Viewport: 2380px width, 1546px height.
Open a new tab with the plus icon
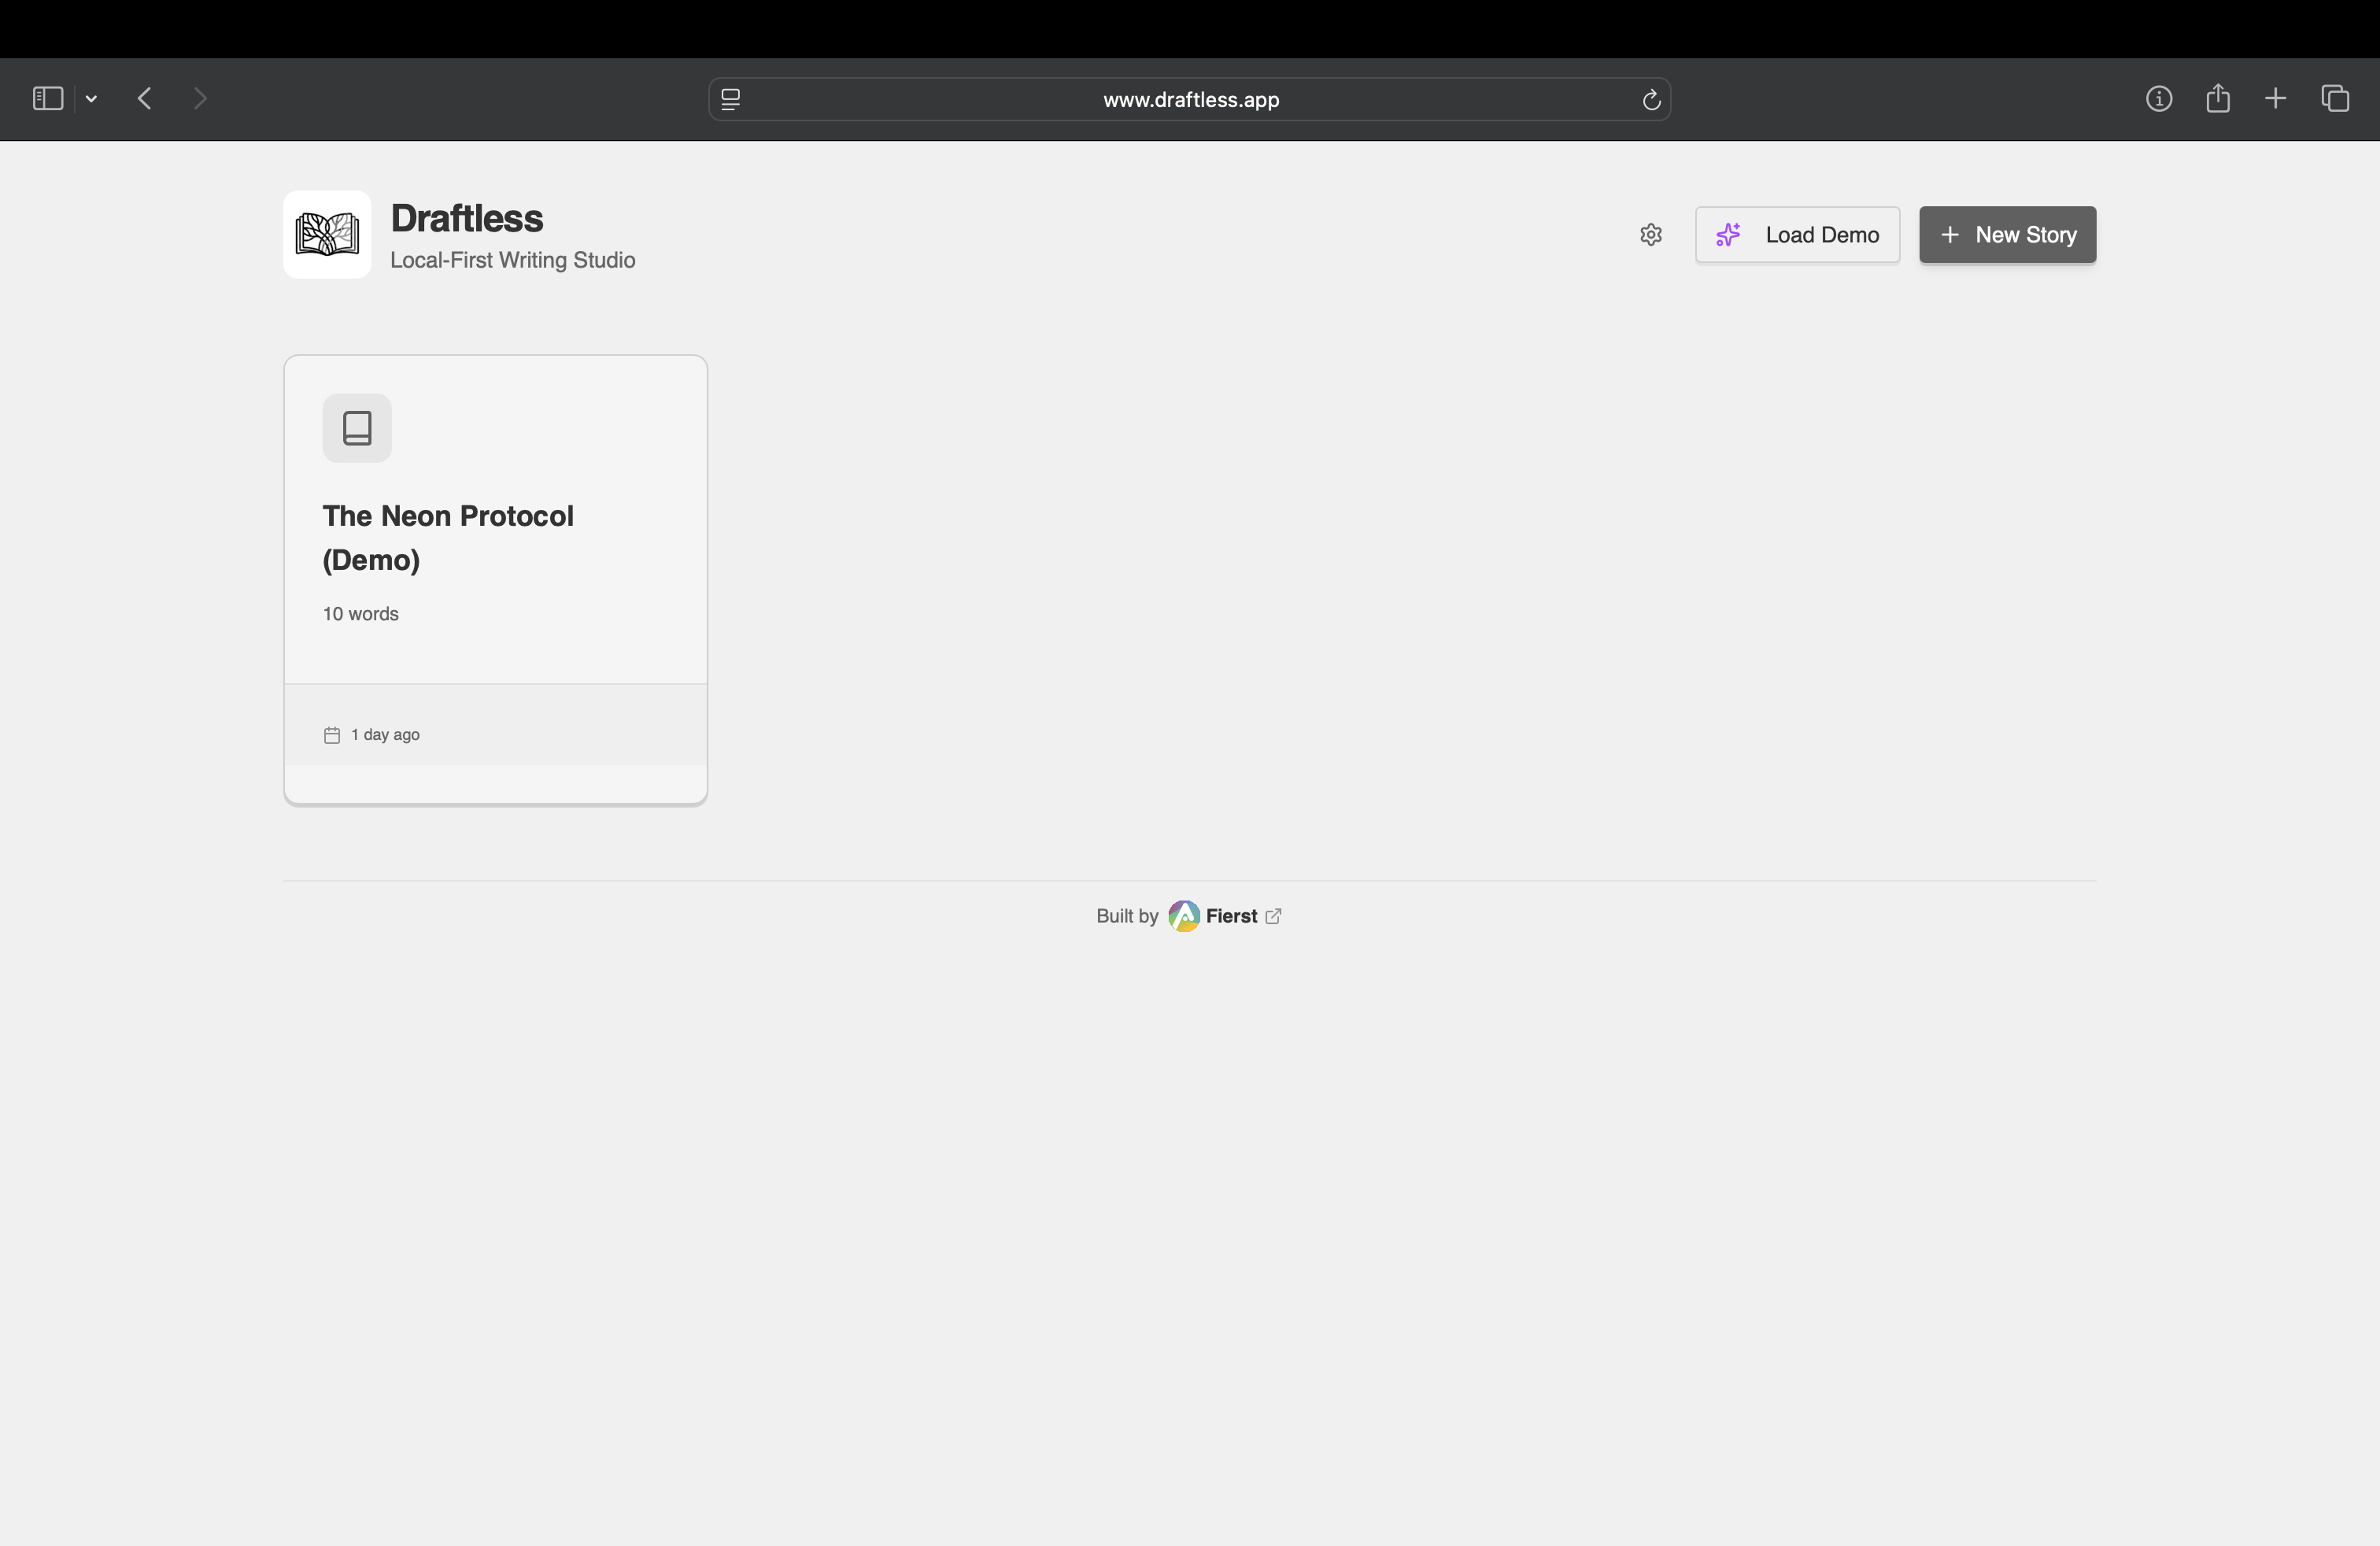[x=2275, y=98]
